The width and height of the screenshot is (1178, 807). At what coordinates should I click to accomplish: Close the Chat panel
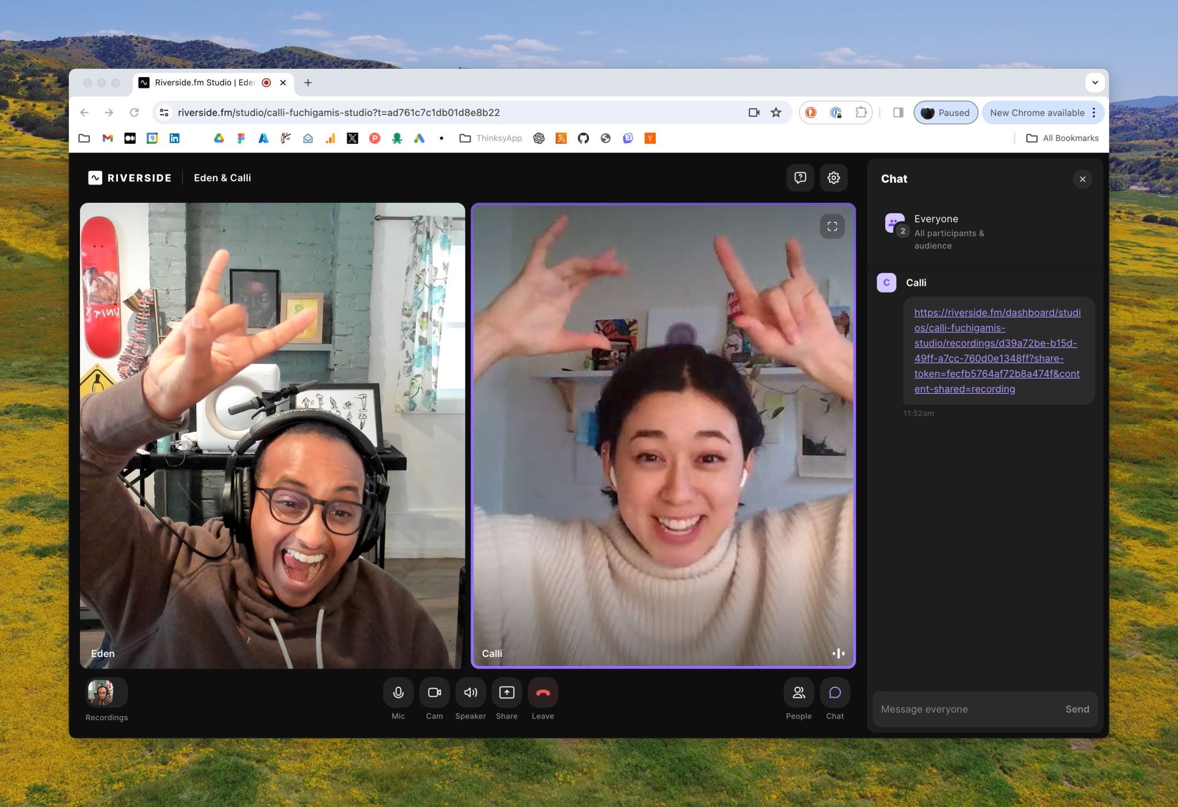click(x=1083, y=179)
